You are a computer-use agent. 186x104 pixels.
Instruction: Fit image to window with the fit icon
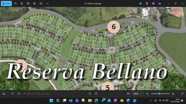pyautogui.click(x=128, y=94)
